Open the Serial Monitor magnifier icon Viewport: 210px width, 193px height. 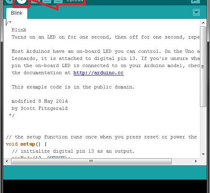[195, 1]
